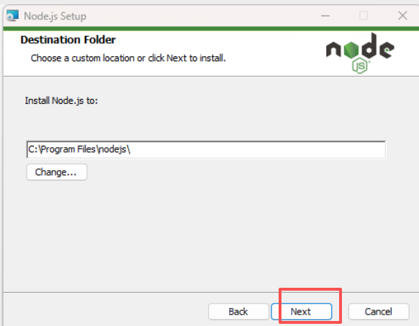Minimize the Node.js Setup window

[x=325, y=16]
